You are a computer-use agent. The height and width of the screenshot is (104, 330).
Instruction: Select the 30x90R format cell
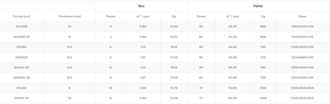pyautogui.click(x=21, y=27)
